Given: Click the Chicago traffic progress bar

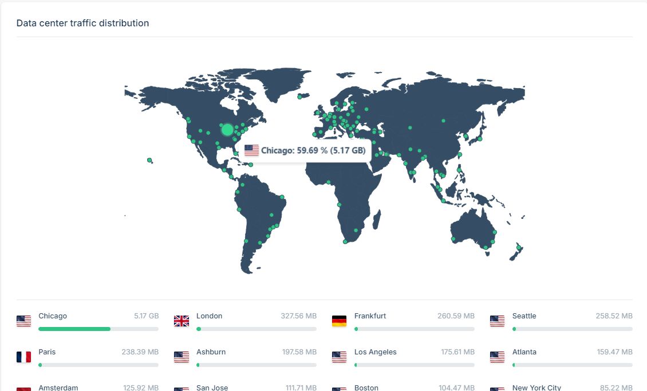Looking at the screenshot, I should pos(98,329).
